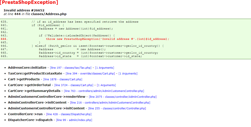Click the 'CartCore->getOrderTotal' stack entry text
251x127 pixels.
click(x=29, y=85)
